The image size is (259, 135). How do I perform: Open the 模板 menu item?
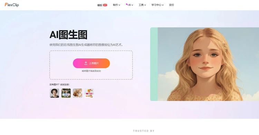(x=99, y=5)
